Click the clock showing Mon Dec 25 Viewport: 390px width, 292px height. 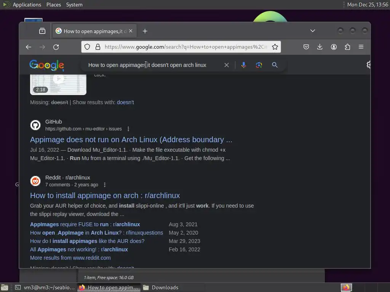(x=368, y=5)
